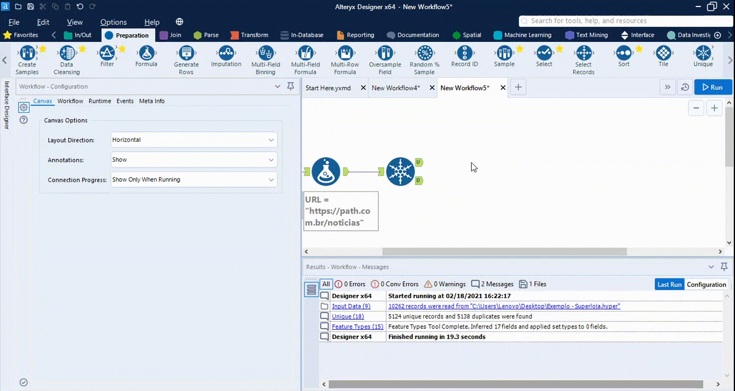735x391 pixels.
Task: Select the Filter tool icon
Action: click(x=107, y=53)
